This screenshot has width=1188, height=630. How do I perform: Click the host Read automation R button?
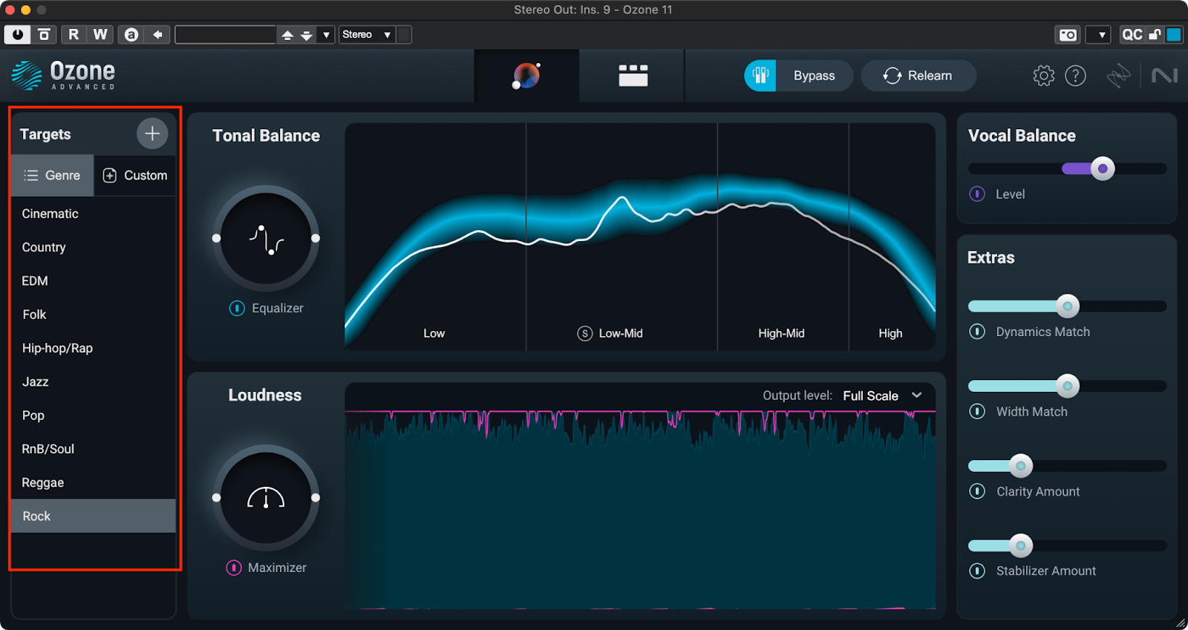click(74, 34)
